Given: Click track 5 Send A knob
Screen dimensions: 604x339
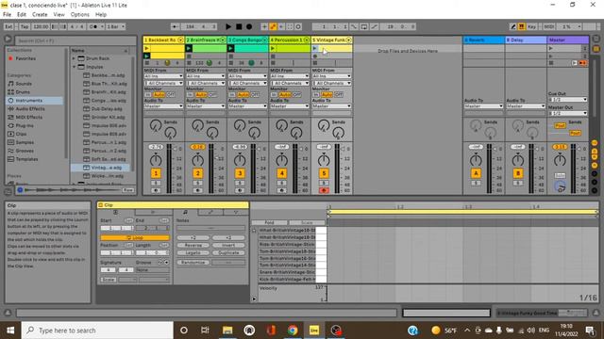Looking at the screenshot, I should click(324, 125).
